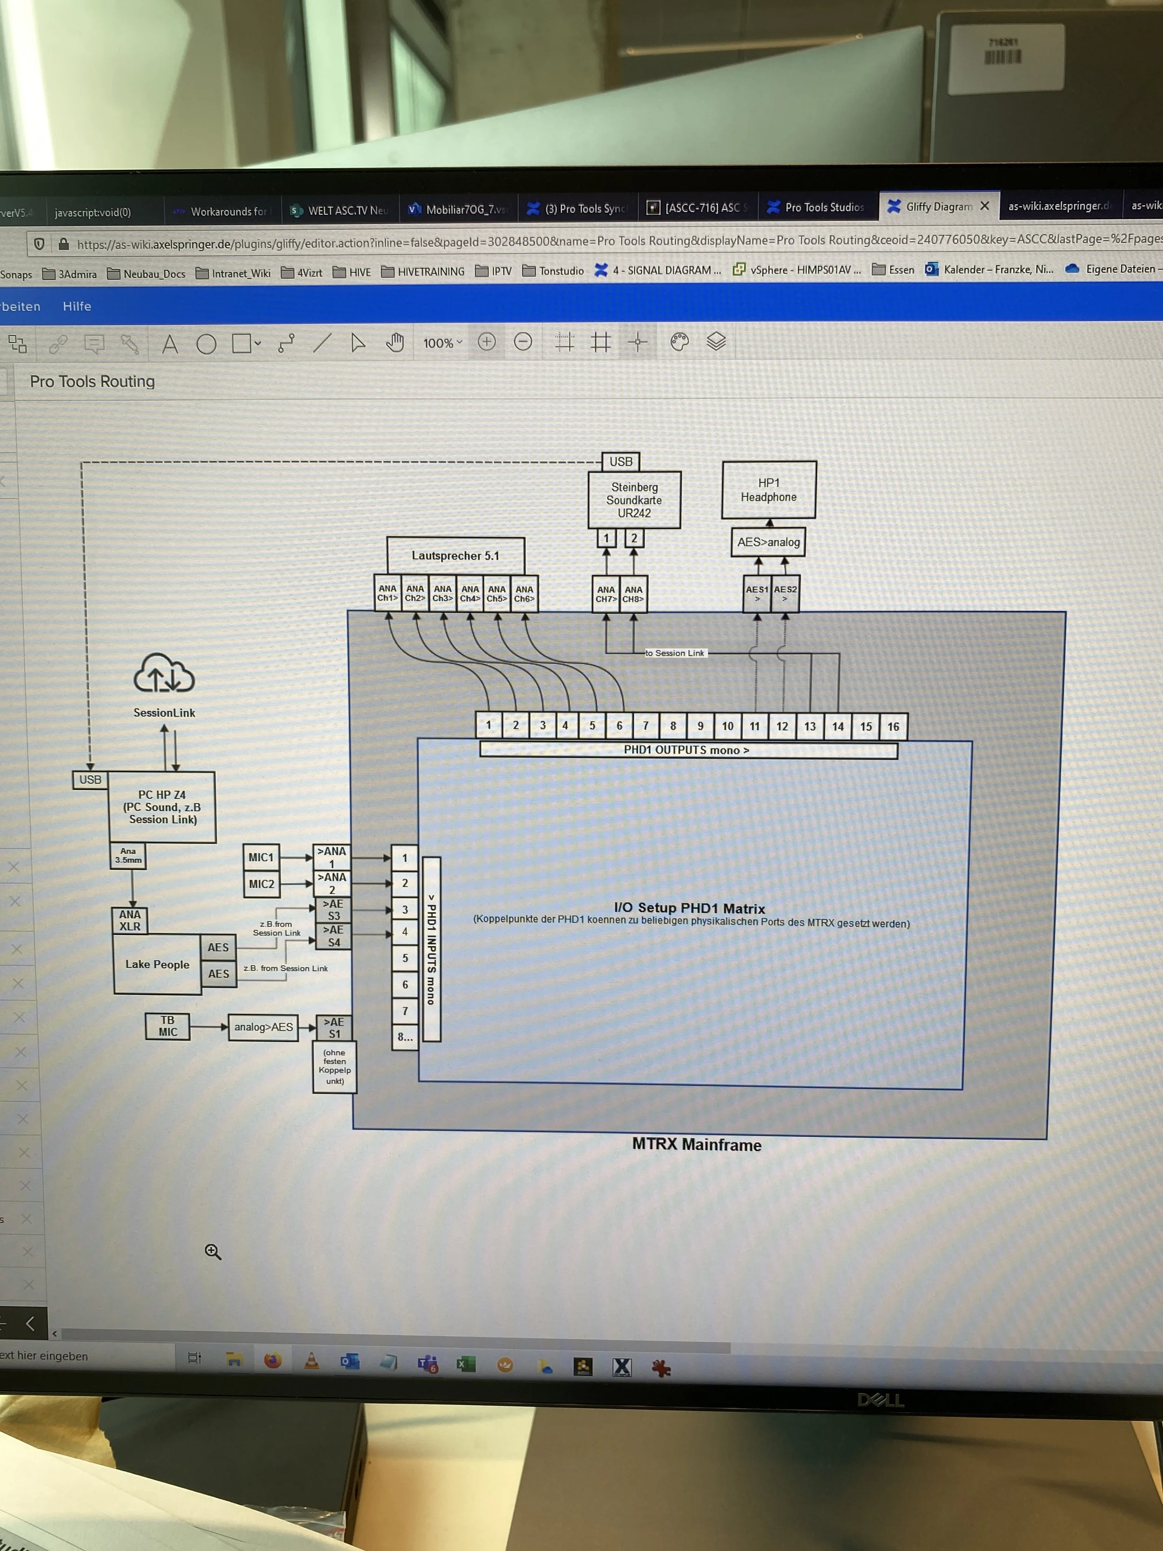Click the Pro Tools Routing diagram title
This screenshot has width=1163, height=1551.
click(x=92, y=382)
